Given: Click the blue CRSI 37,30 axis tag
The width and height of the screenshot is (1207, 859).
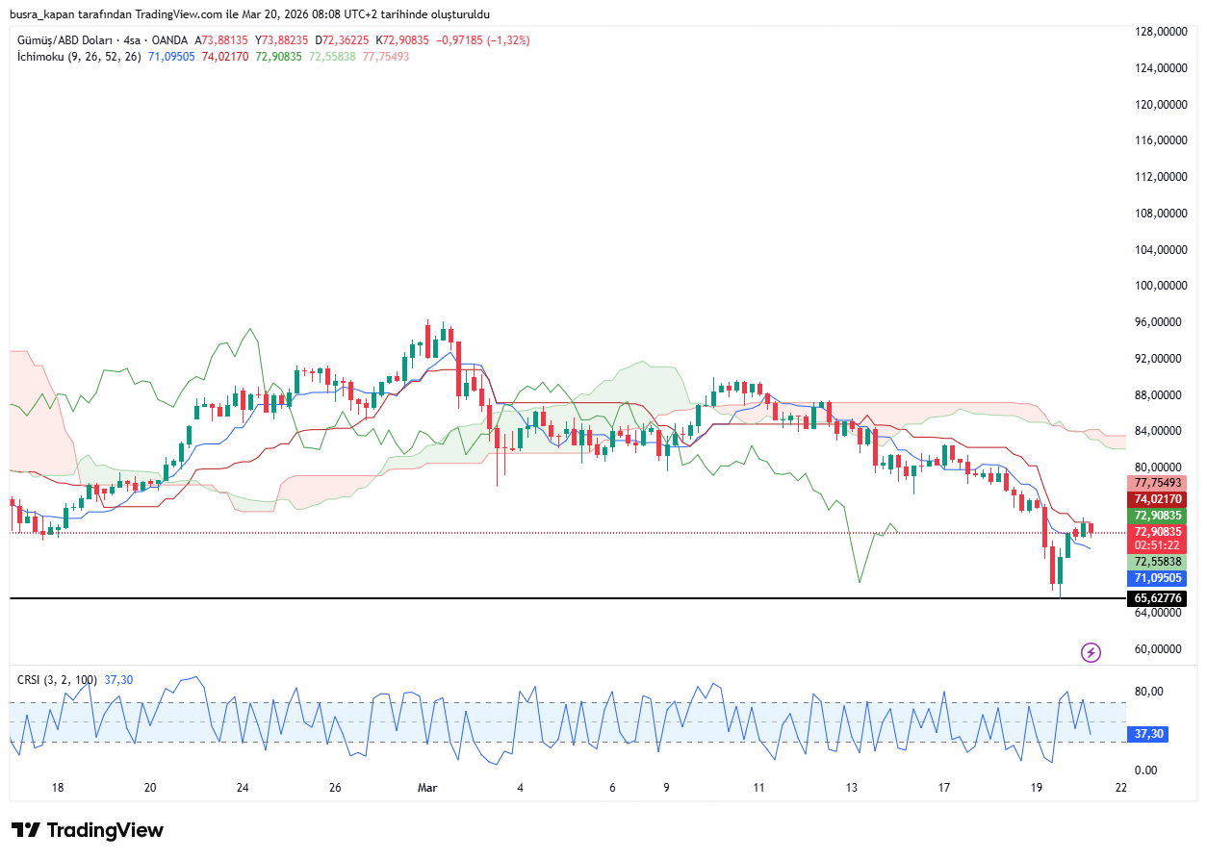Looking at the screenshot, I should [1149, 734].
